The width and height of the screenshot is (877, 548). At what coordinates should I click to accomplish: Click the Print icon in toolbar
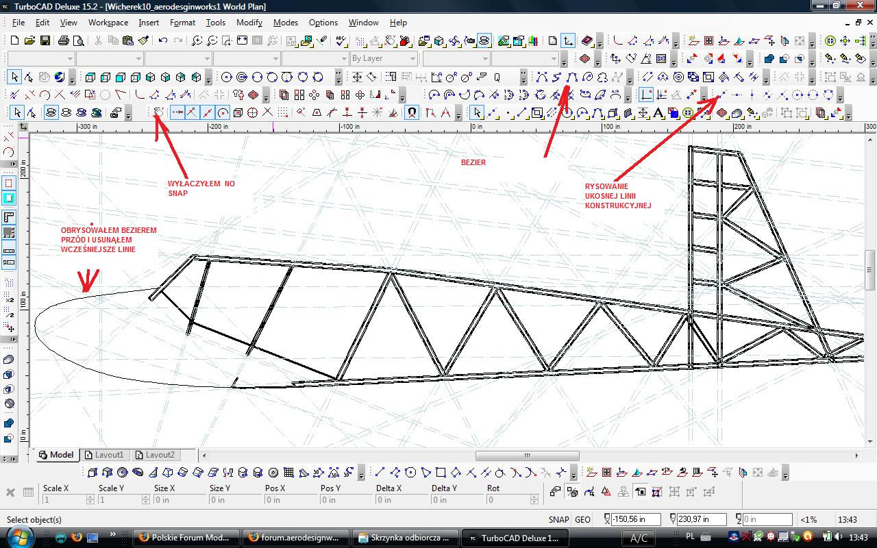click(x=63, y=41)
